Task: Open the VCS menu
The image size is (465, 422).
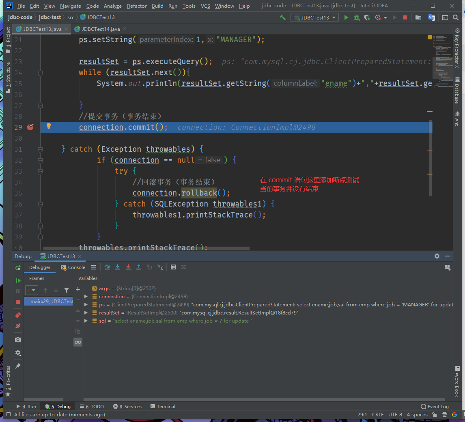Action: point(205,6)
